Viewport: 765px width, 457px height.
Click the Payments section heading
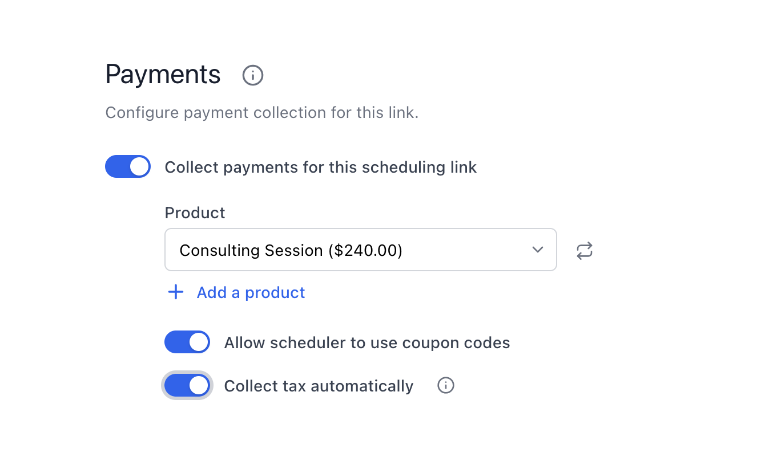pyautogui.click(x=163, y=75)
